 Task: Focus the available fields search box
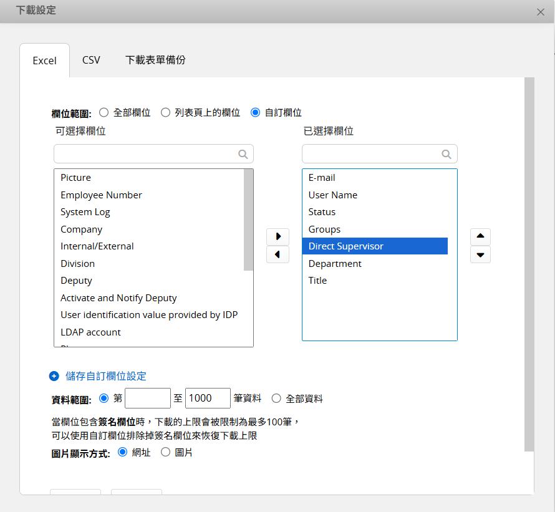[153, 154]
